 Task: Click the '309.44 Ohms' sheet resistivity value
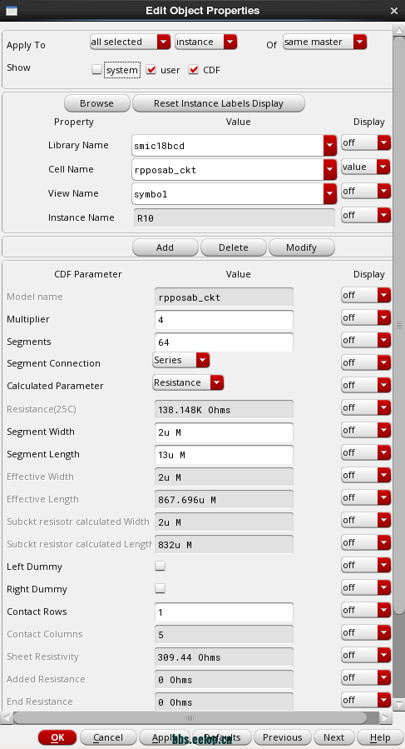click(x=224, y=657)
